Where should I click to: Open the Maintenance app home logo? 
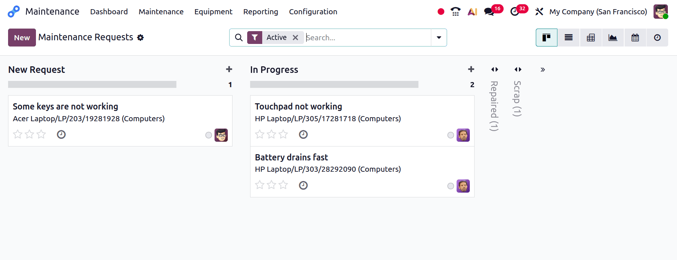[x=14, y=12]
